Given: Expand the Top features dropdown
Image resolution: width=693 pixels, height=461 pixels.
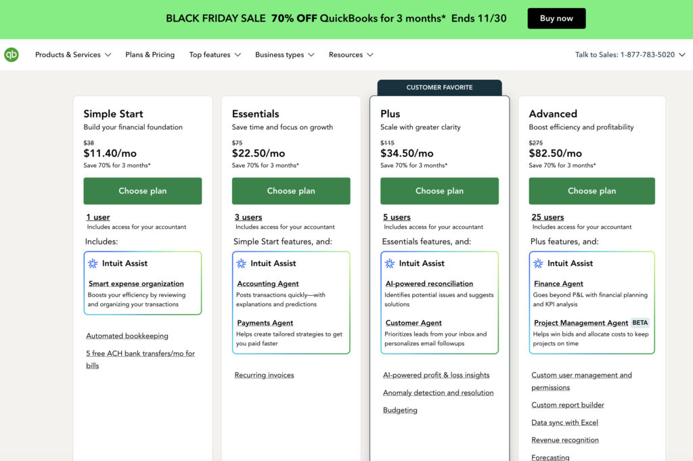Looking at the screenshot, I should click(x=215, y=55).
